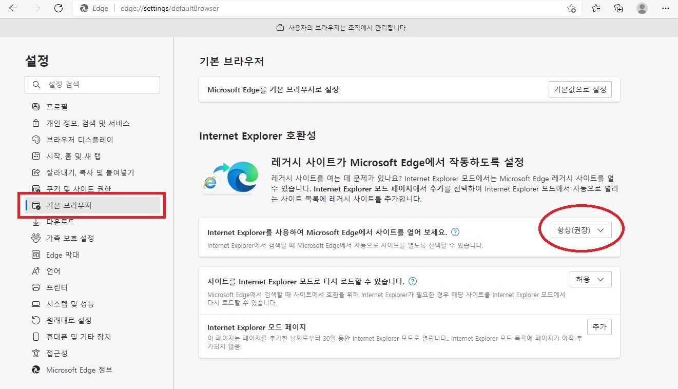Click the Internet Explorer 호환성 heading
Screen dimensions: 678x389
tap(258, 136)
